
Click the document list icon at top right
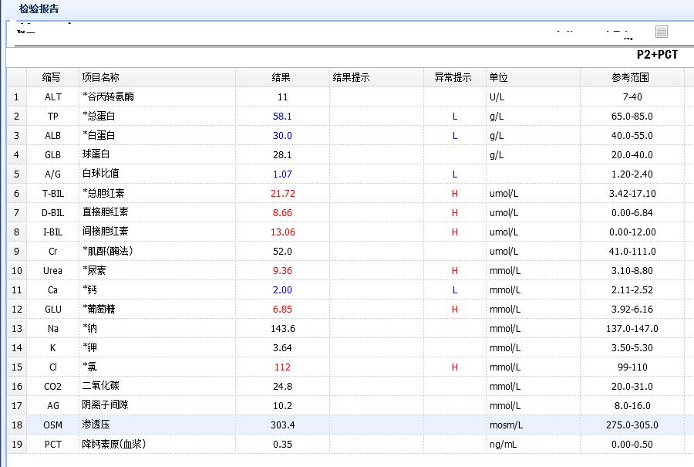point(662,32)
